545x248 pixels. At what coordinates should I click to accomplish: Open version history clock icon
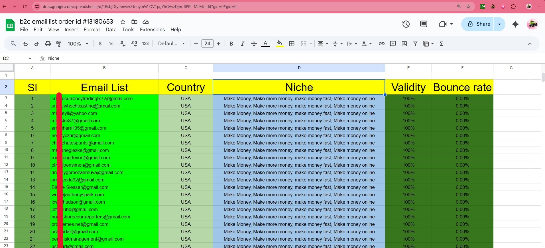[x=406, y=24]
